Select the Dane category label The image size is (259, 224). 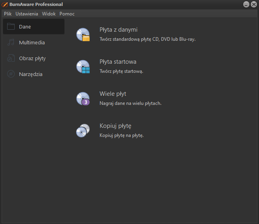(25, 27)
